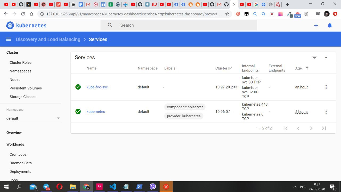Open Cluster Roles in sidebar

coord(21,62)
